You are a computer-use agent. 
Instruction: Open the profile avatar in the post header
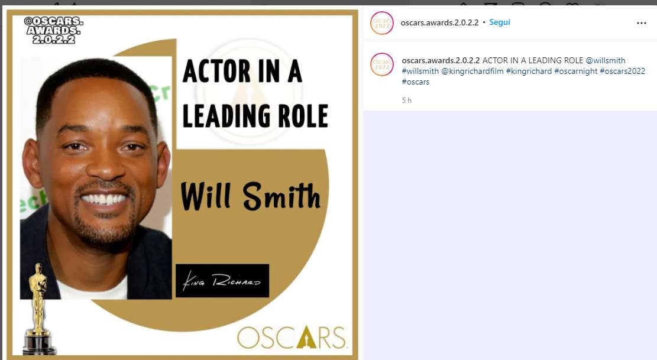coord(382,23)
